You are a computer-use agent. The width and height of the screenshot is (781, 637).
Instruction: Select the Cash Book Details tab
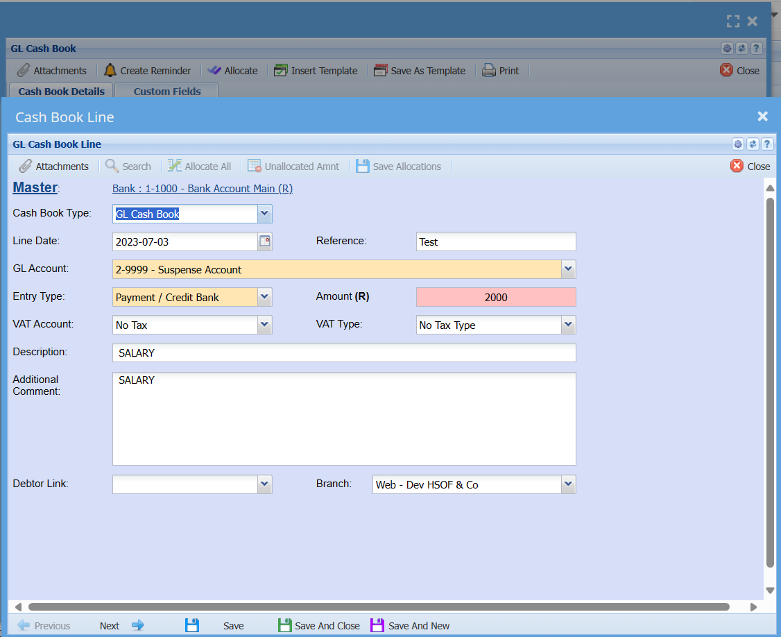coord(61,91)
